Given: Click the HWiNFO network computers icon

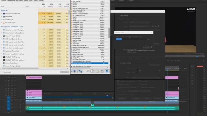Looking at the screenshot, I should pyautogui.click(x=80, y=71).
